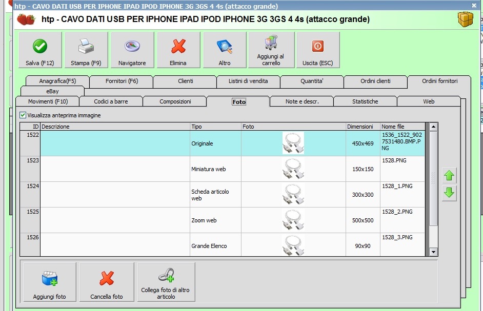The height and width of the screenshot is (311, 483).
Task: Click the description cell of row 1525
Action: pos(115,220)
